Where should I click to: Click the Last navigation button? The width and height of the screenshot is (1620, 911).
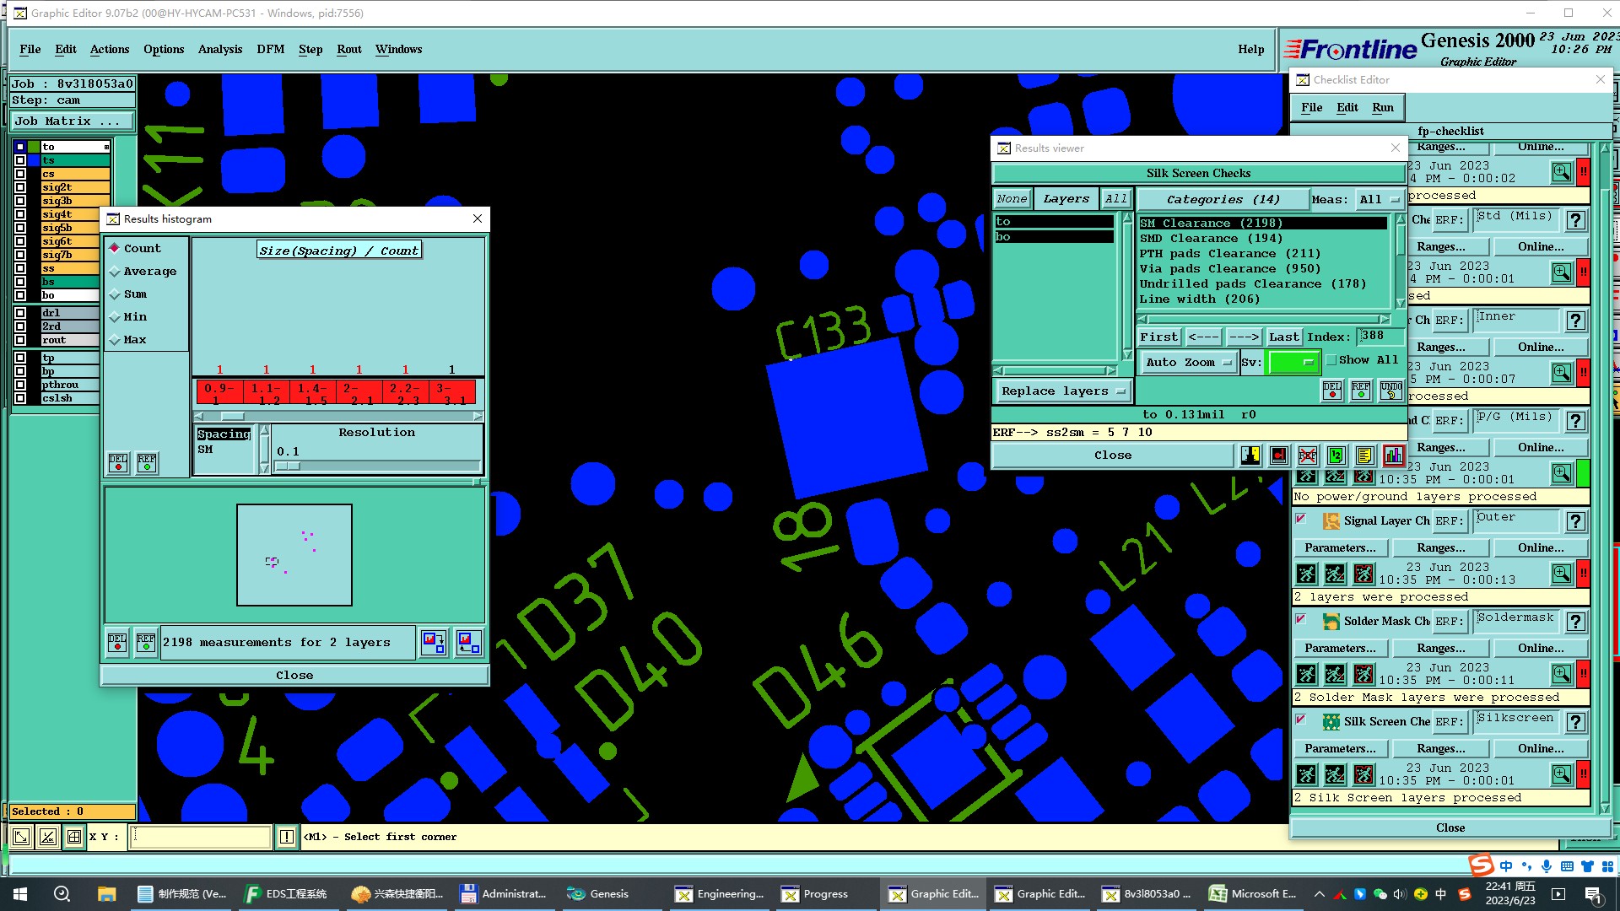pos(1283,337)
